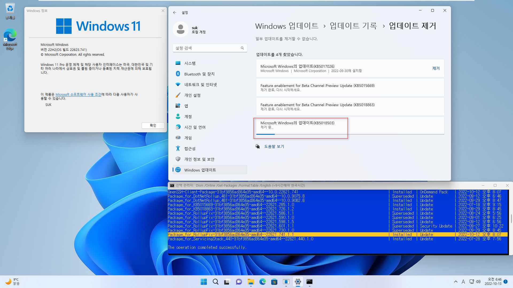The width and height of the screenshot is (513, 288).
Task: Open 개인 설정 settings category
Action: (210, 95)
